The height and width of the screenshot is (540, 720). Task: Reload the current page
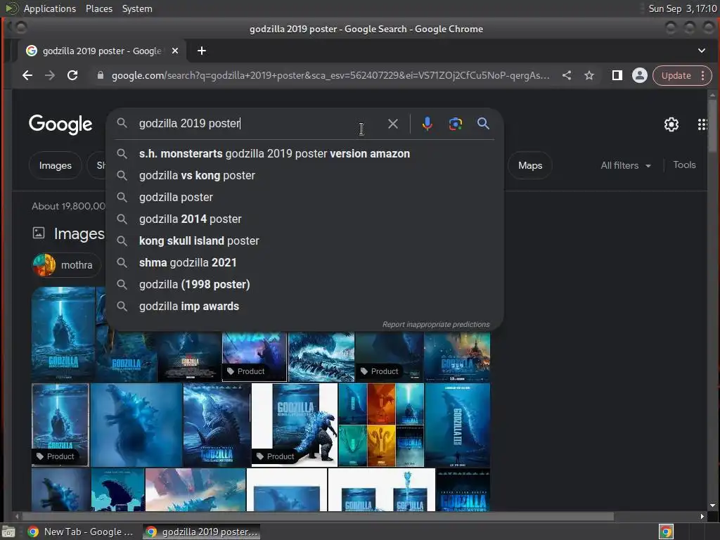(x=72, y=75)
